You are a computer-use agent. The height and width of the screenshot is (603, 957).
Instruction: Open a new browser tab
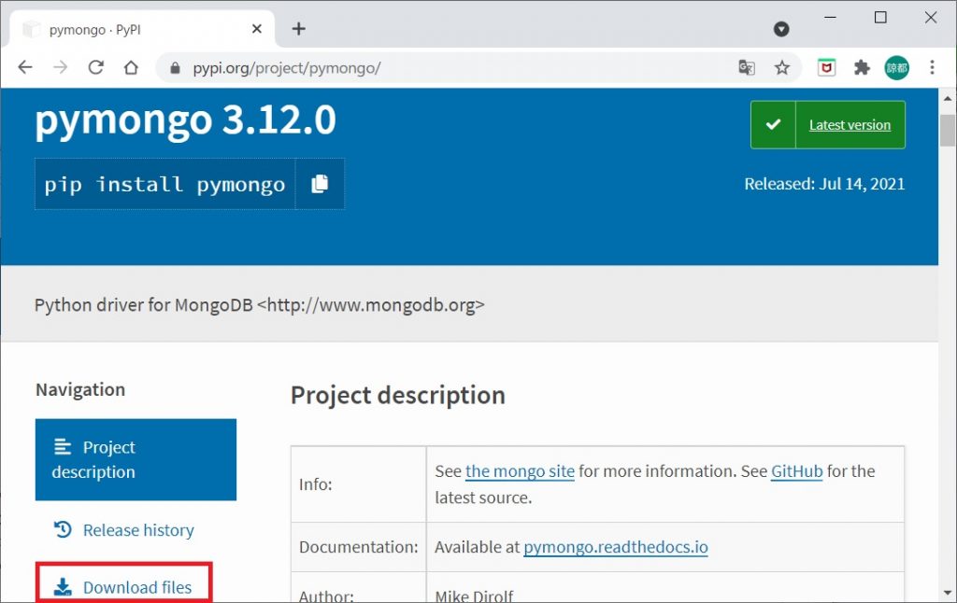tap(298, 29)
